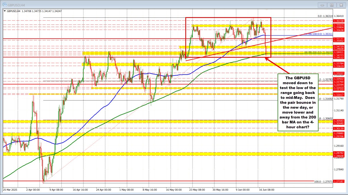Click the 1.28782 price level tag

(x=338, y=153)
